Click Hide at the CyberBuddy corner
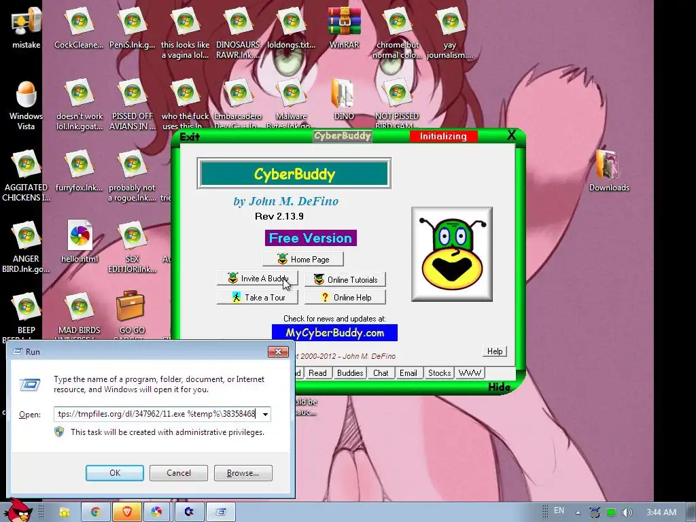The height and width of the screenshot is (522, 696). pyautogui.click(x=499, y=387)
